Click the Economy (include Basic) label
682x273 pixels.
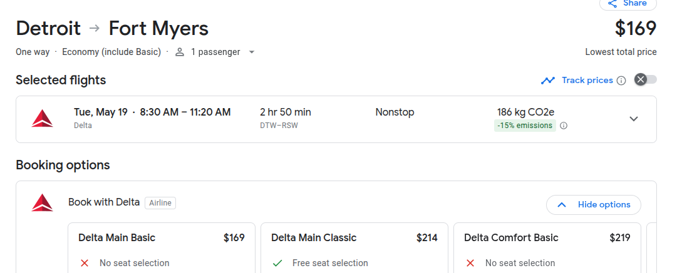tap(111, 52)
